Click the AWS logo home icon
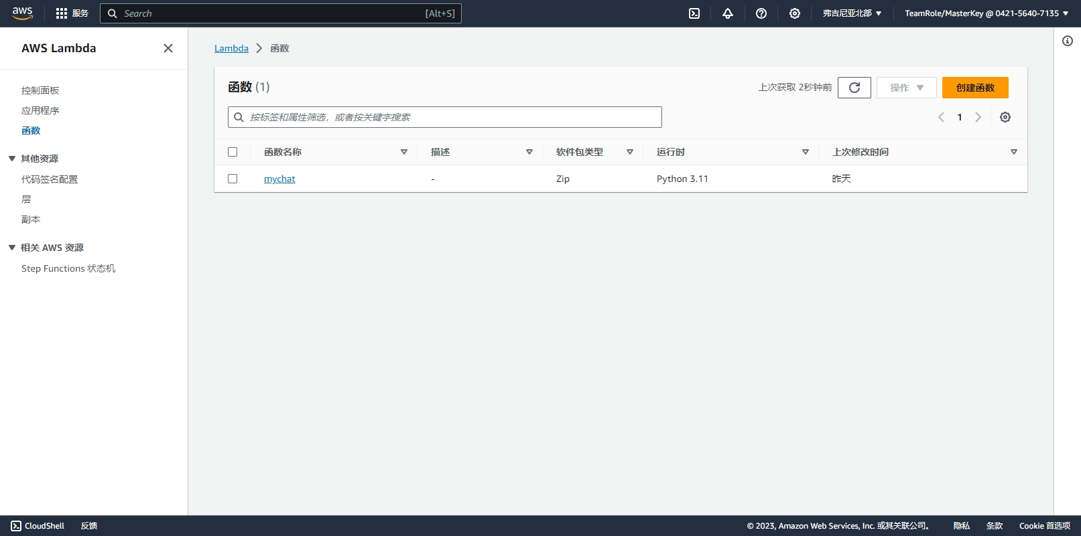Viewport: 1081px width, 536px height. (x=22, y=13)
